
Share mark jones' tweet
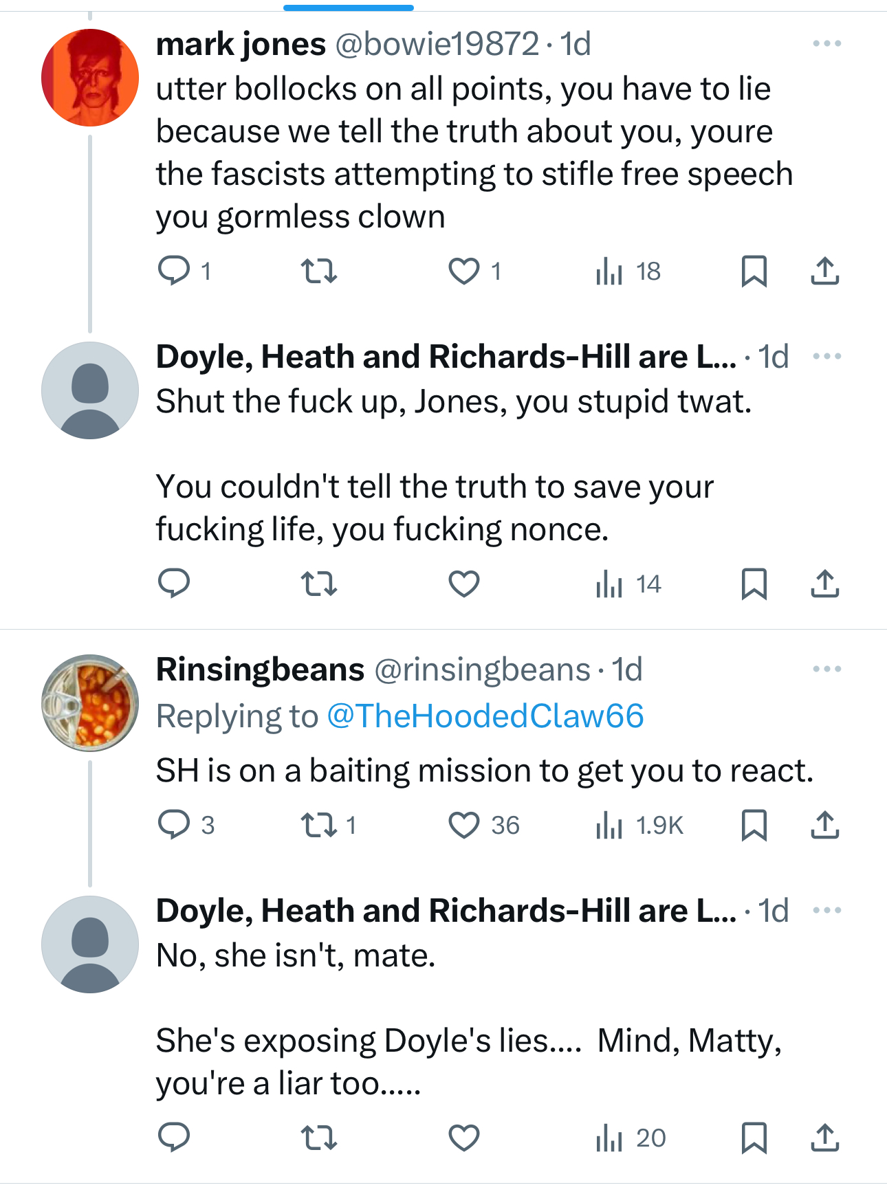[x=824, y=271]
